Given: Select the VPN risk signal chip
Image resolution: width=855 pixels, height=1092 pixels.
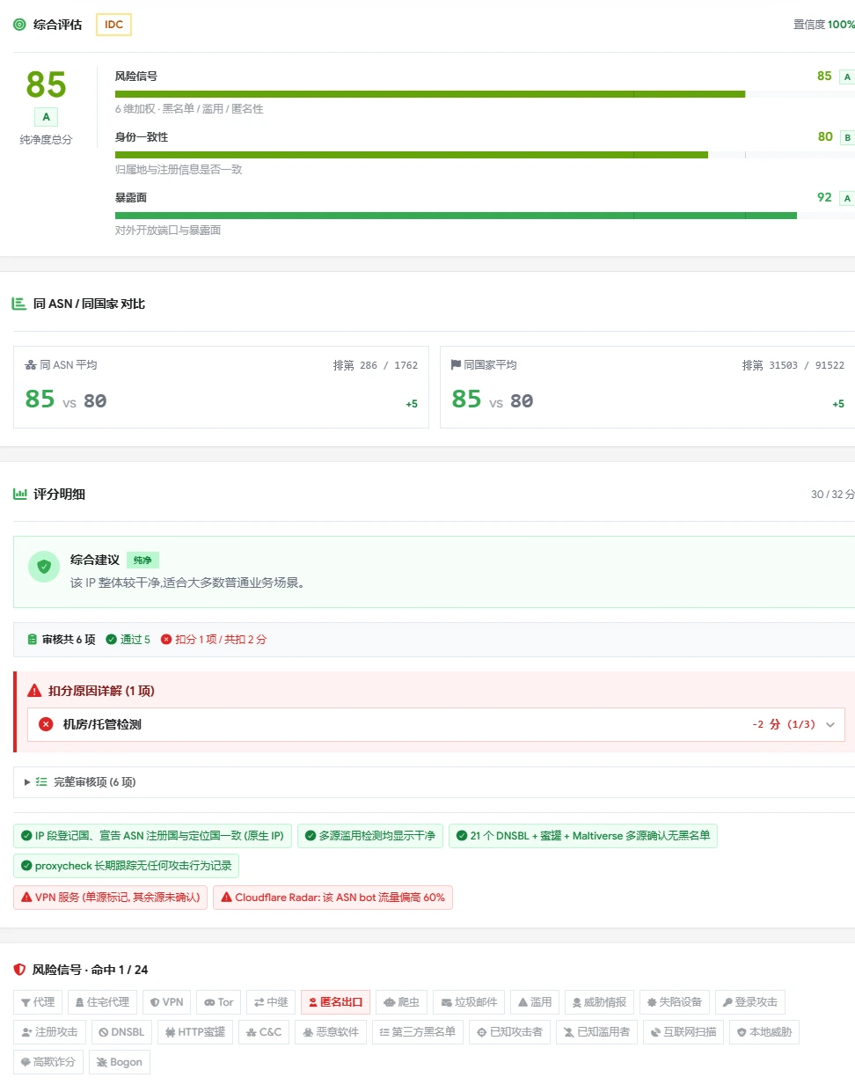Looking at the screenshot, I should [x=166, y=1002].
